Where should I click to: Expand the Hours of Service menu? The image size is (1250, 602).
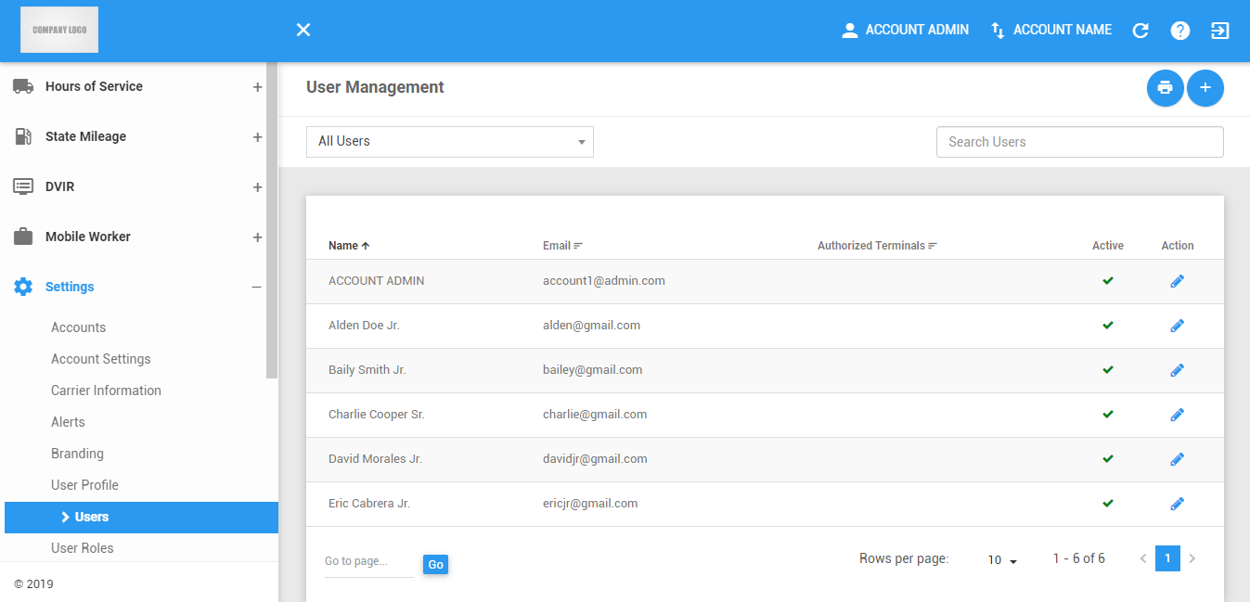(x=257, y=87)
